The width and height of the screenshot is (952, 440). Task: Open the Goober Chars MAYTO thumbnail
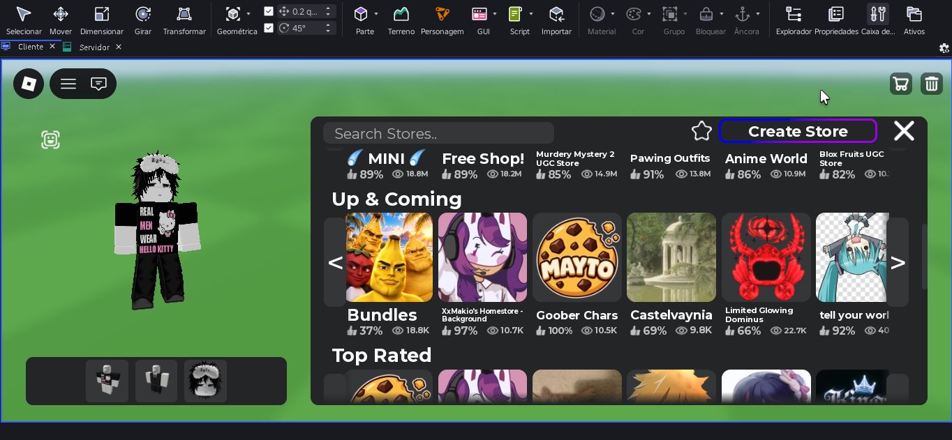pyautogui.click(x=577, y=257)
